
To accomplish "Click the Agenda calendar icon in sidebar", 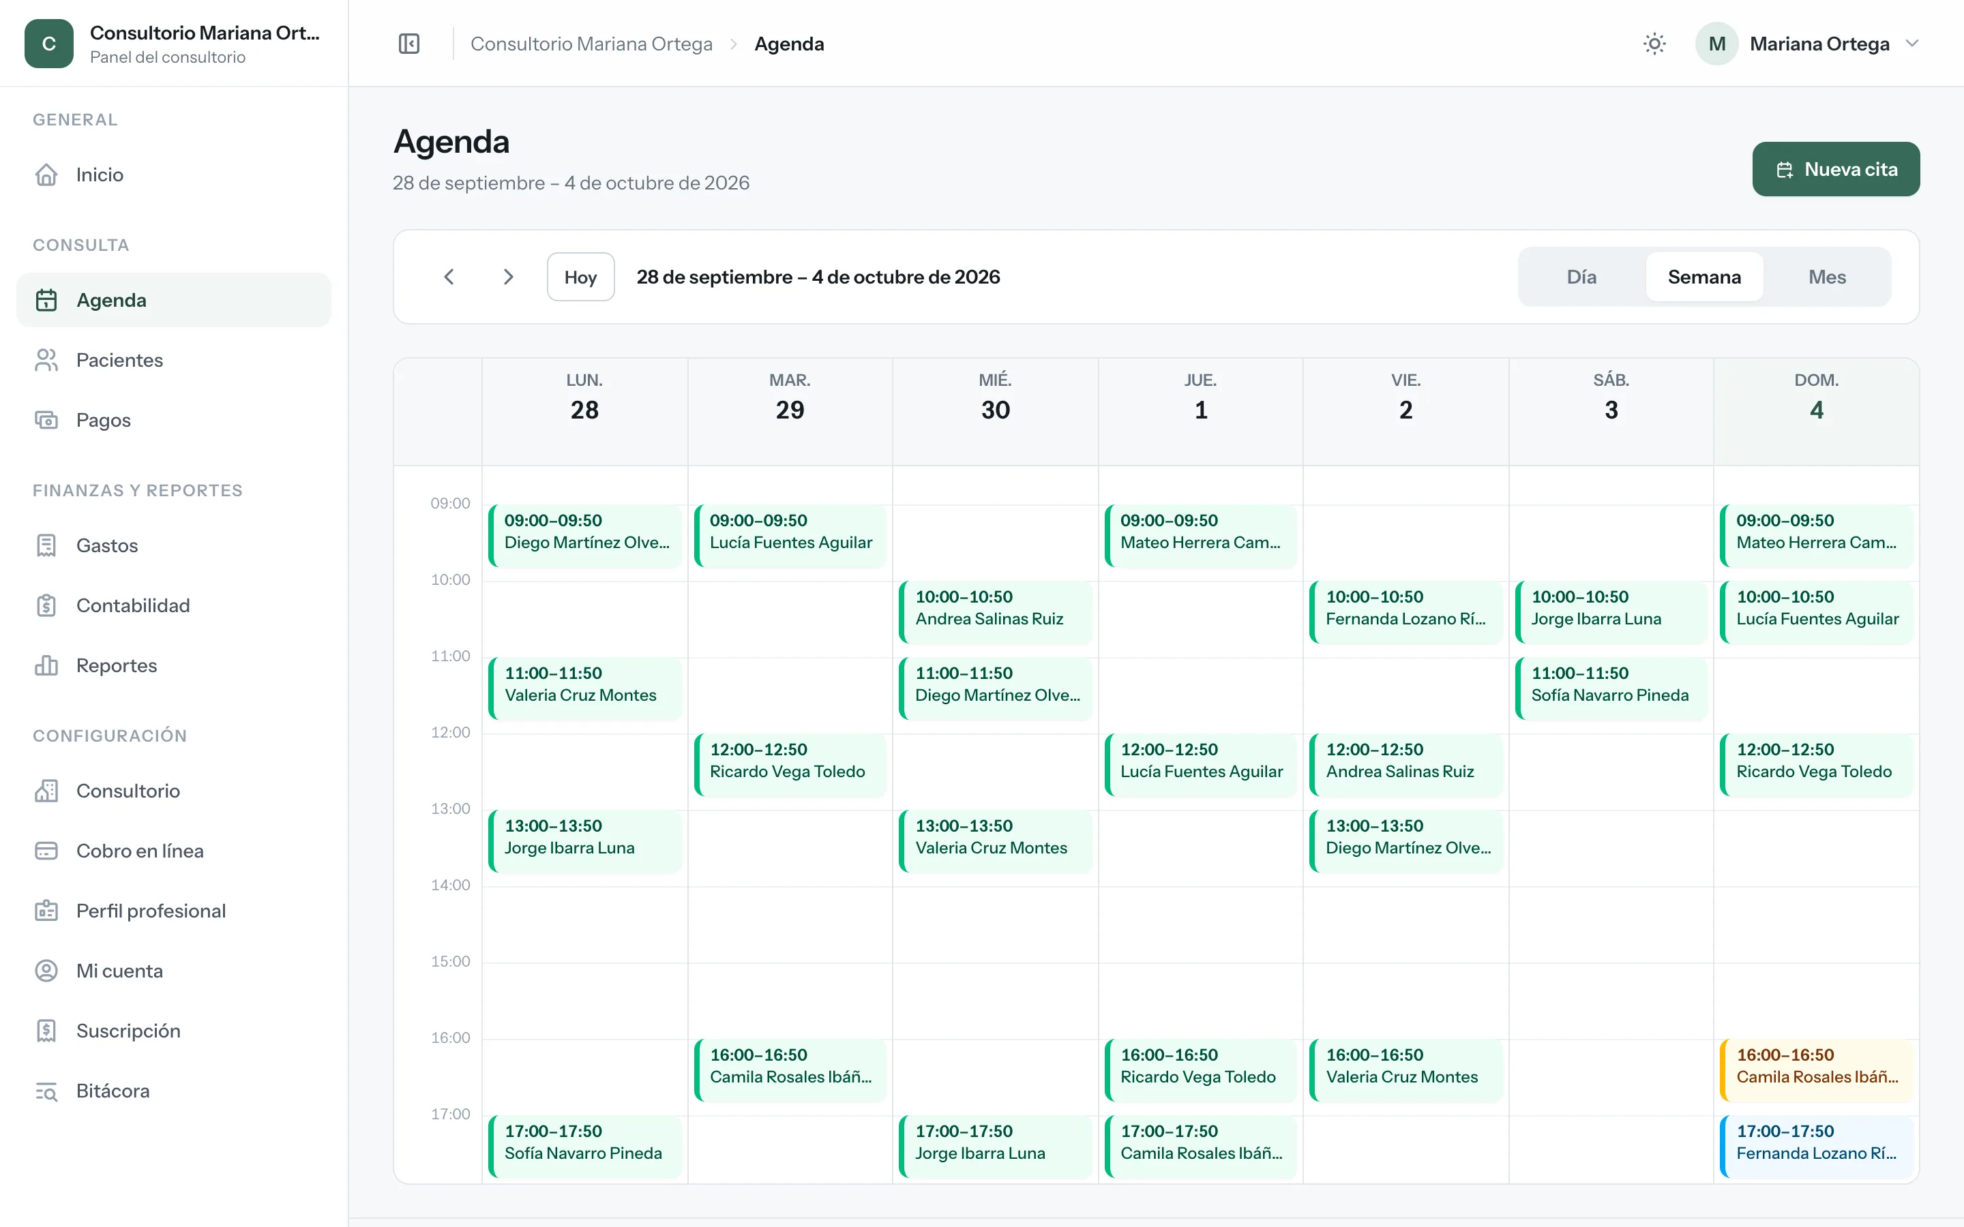I will click(x=46, y=300).
